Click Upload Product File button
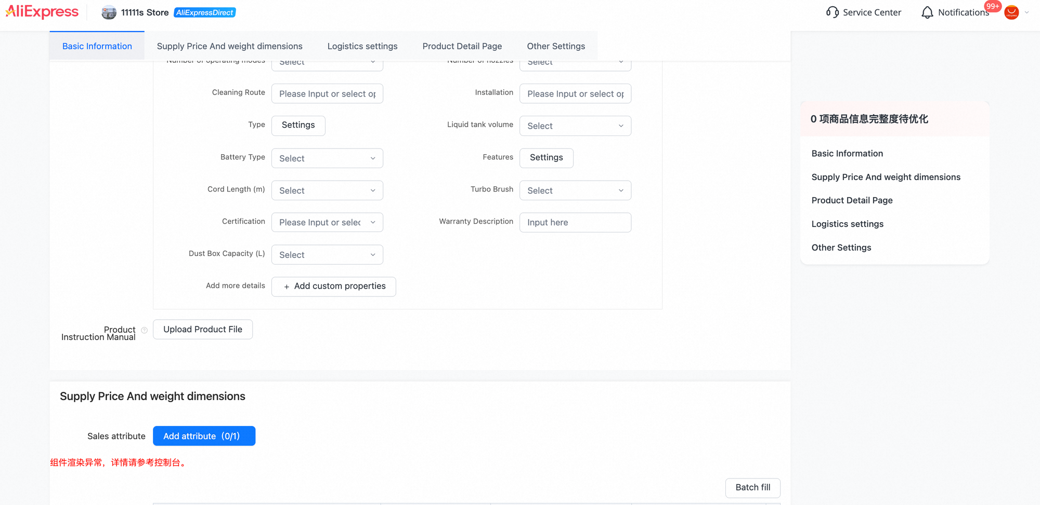The image size is (1040, 505). 203,330
